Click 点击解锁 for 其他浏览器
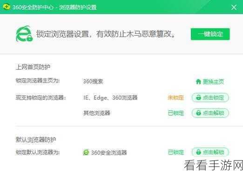243x174 pixels. click(x=210, y=113)
